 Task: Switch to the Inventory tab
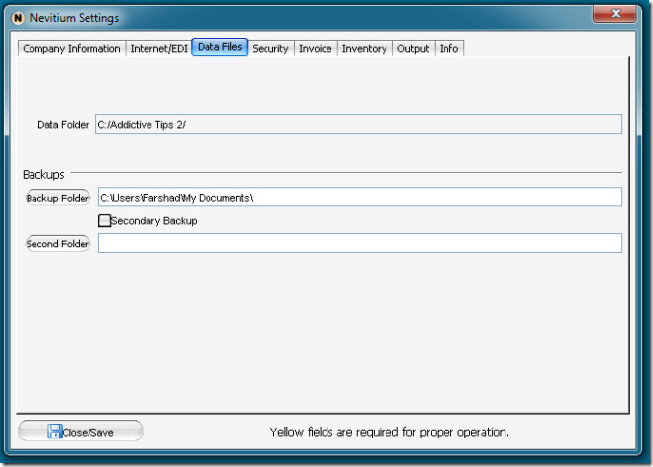tap(365, 49)
